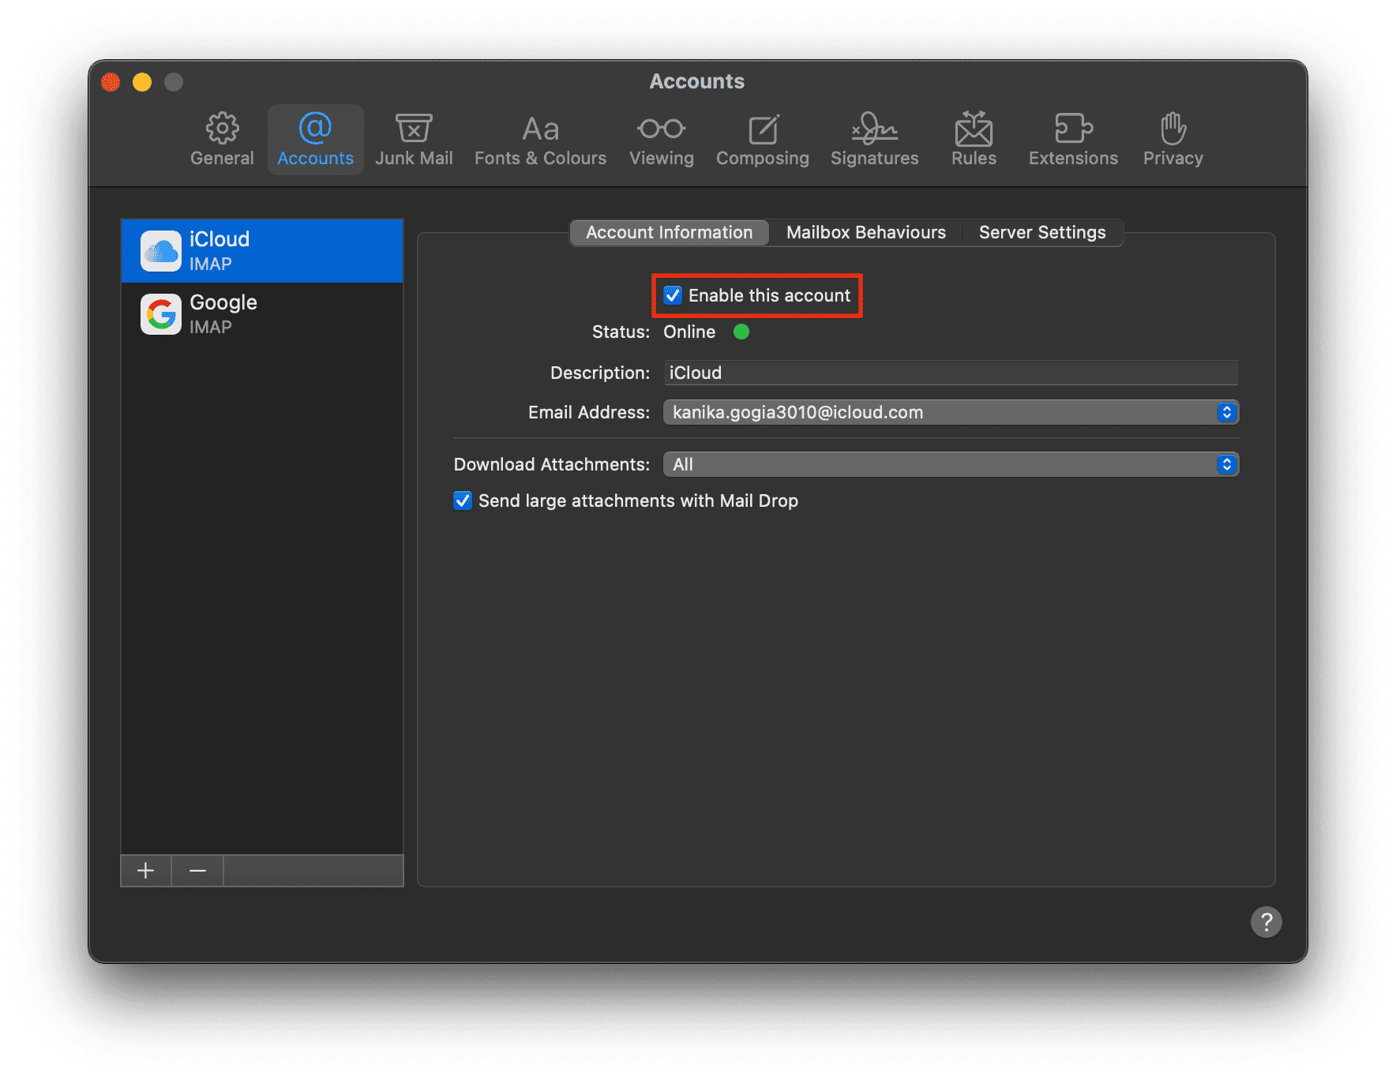This screenshot has height=1080, width=1396.
Task: Switch to Viewing preferences
Action: click(x=661, y=140)
